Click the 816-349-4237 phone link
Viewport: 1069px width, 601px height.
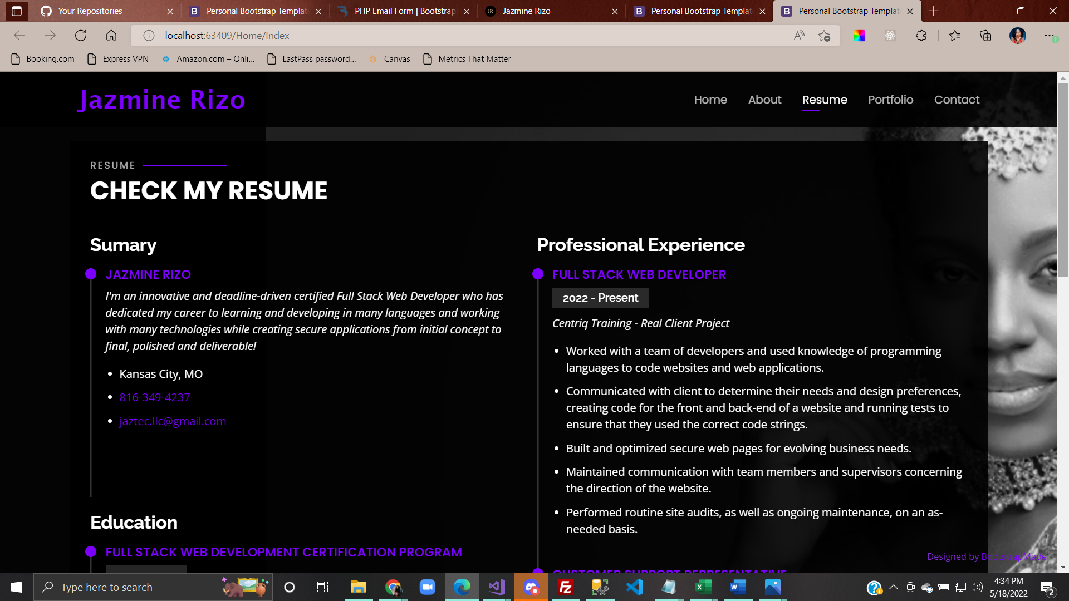155,397
